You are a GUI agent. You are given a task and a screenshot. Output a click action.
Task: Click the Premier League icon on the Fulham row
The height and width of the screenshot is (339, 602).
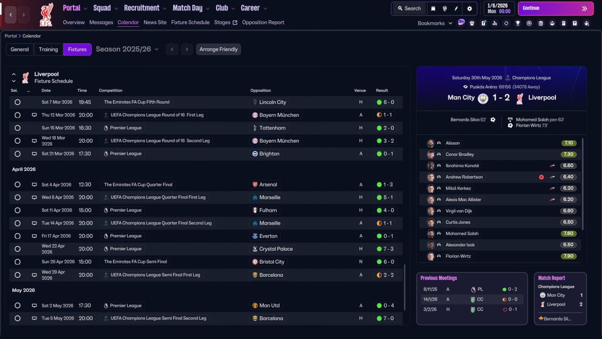pyautogui.click(x=106, y=210)
